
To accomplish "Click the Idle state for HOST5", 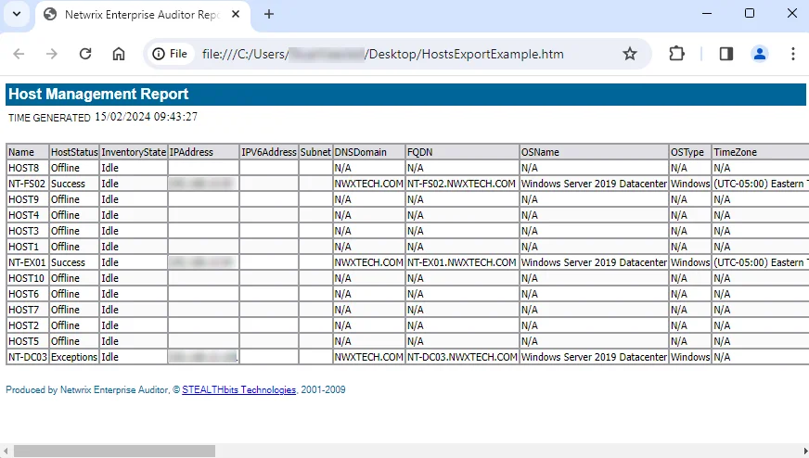I will click(x=134, y=341).
